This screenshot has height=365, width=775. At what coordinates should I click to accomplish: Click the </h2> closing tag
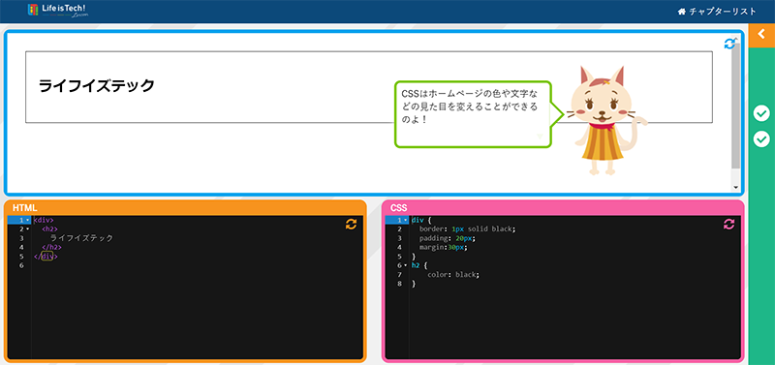coord(51,248)
